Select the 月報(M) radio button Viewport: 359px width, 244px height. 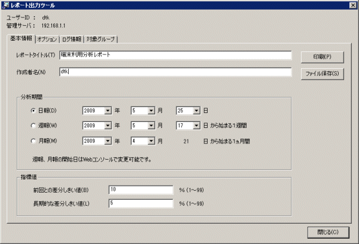[x=34, y=141]
